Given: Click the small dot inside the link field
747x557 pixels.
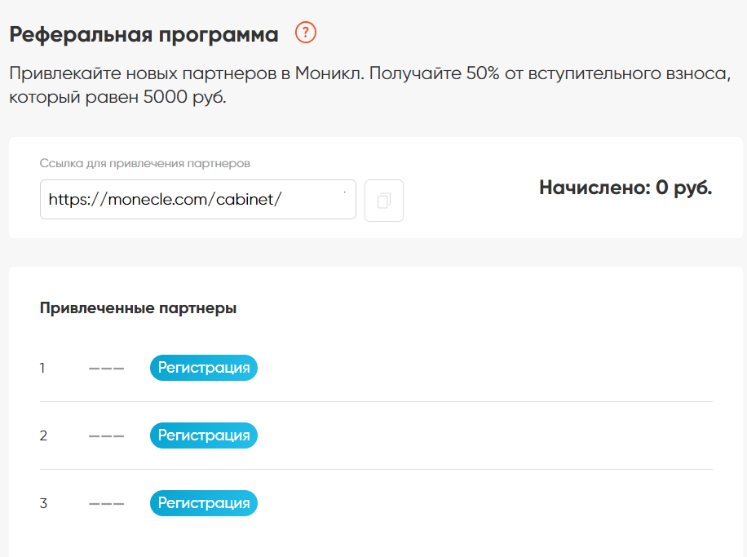Looking at the screenshot, I should [344, 192].
